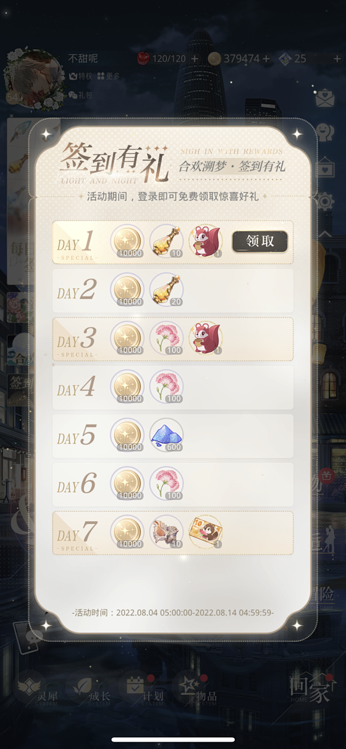
Task: Add diamonds with plus beside 25
Action: [x=337, y=59]
